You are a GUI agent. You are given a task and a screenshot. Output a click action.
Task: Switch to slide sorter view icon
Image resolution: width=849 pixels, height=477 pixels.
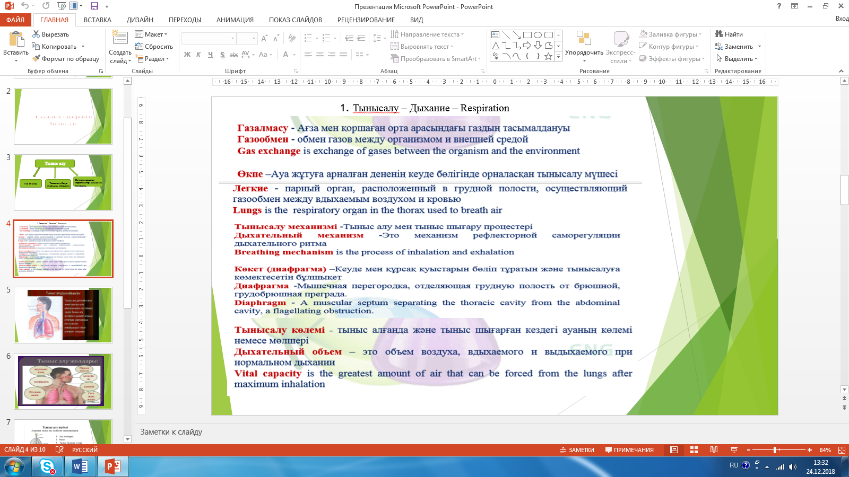[x=694, y=450]
